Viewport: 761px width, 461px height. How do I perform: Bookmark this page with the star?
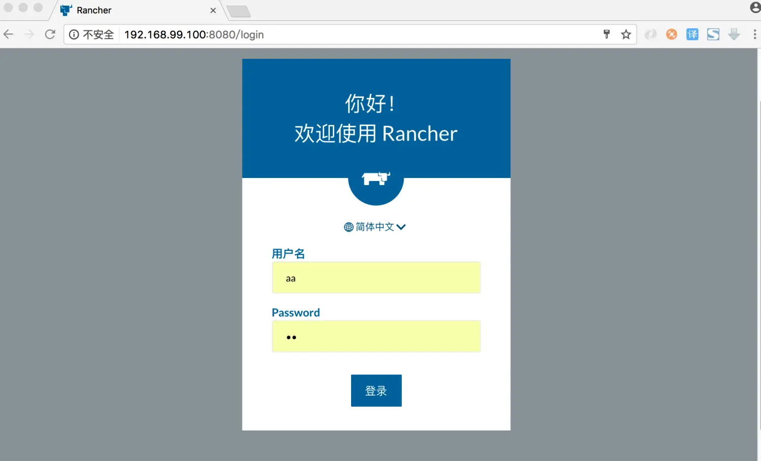click(x=626, y=34)
